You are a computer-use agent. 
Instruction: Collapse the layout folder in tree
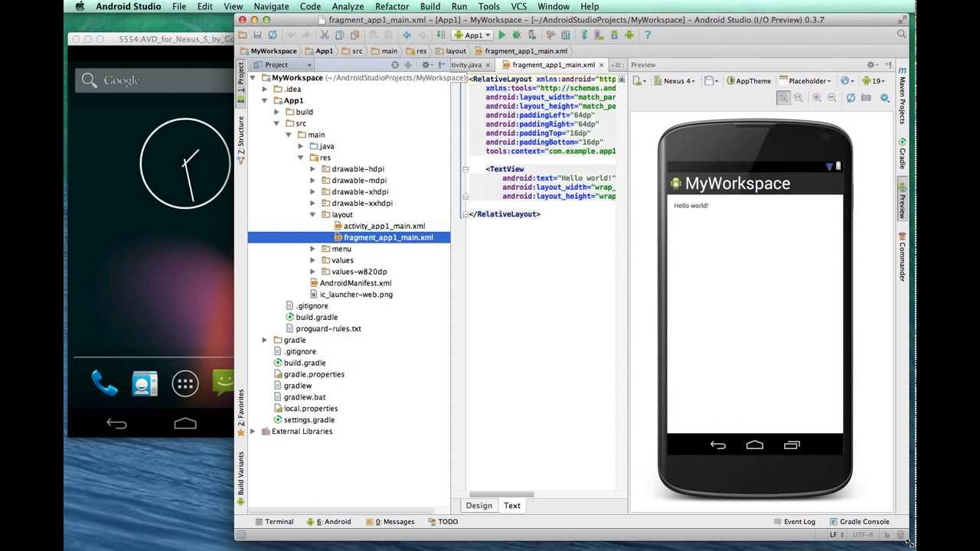[x=313, y=215]
